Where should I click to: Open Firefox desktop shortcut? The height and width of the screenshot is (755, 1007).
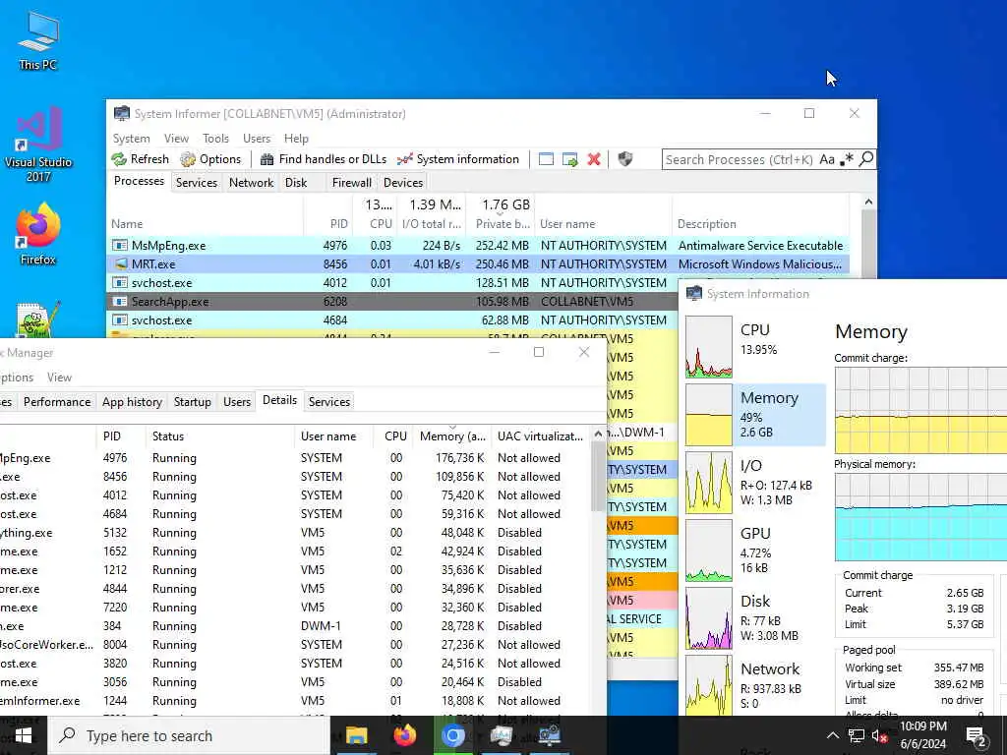coord(38,234)
